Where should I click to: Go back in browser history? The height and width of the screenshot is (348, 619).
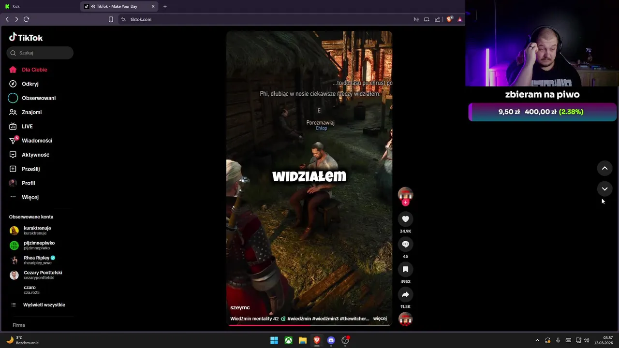(x=7, y=19)
